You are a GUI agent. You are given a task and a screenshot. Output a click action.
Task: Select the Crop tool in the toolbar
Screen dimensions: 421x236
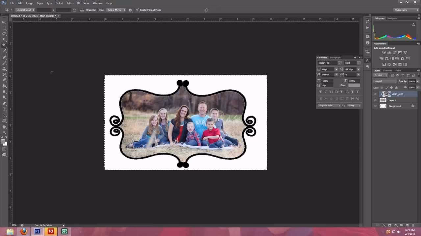click(x=4, y=45)
